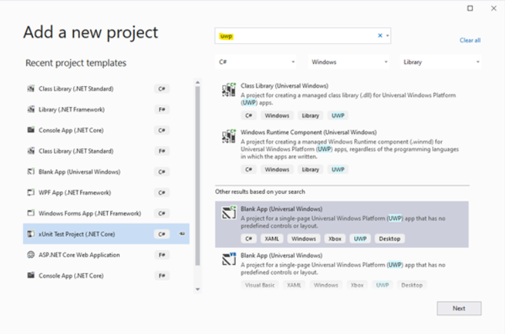
Task: Click the F# Class Library (.NET Standard) icon
Action: (x=31, y=151)
